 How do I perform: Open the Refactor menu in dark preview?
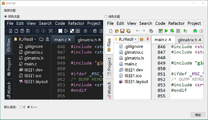(76, 24)
